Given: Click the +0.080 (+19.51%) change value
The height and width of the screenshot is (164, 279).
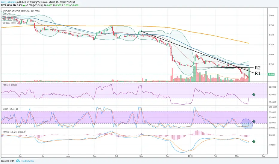Looking at the screenshot, I should click(34, 5).
